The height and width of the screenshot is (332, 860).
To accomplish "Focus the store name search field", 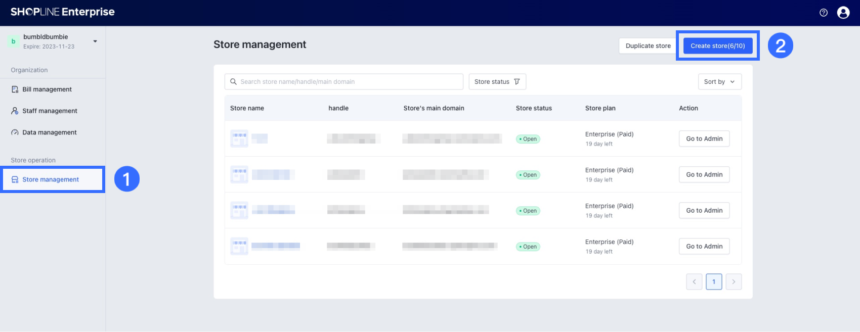I will point(344,82).
